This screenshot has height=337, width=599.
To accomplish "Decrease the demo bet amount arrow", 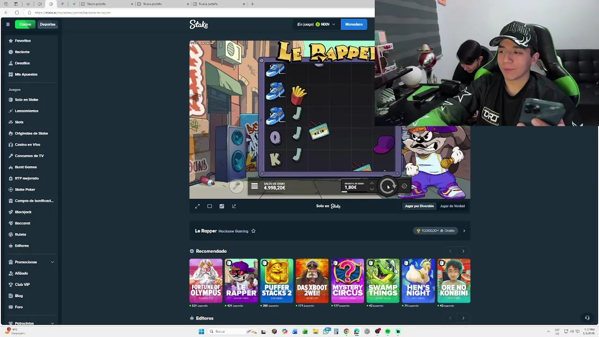I will point(372,189).
